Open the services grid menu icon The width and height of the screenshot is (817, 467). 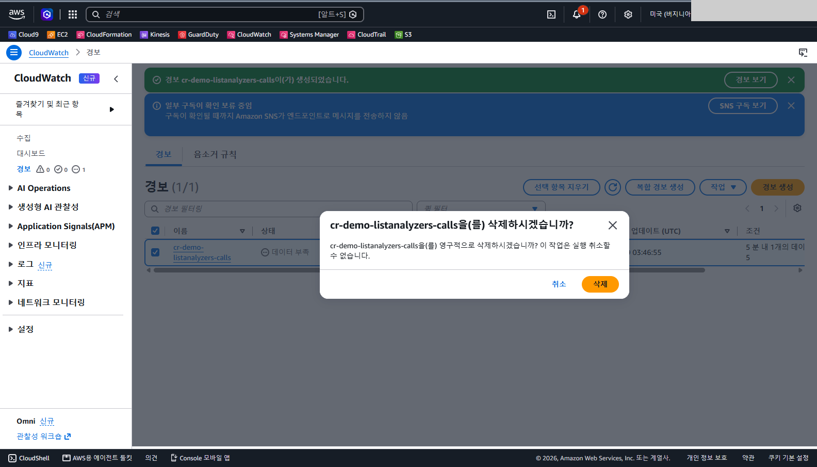click(x=73, y=14)
